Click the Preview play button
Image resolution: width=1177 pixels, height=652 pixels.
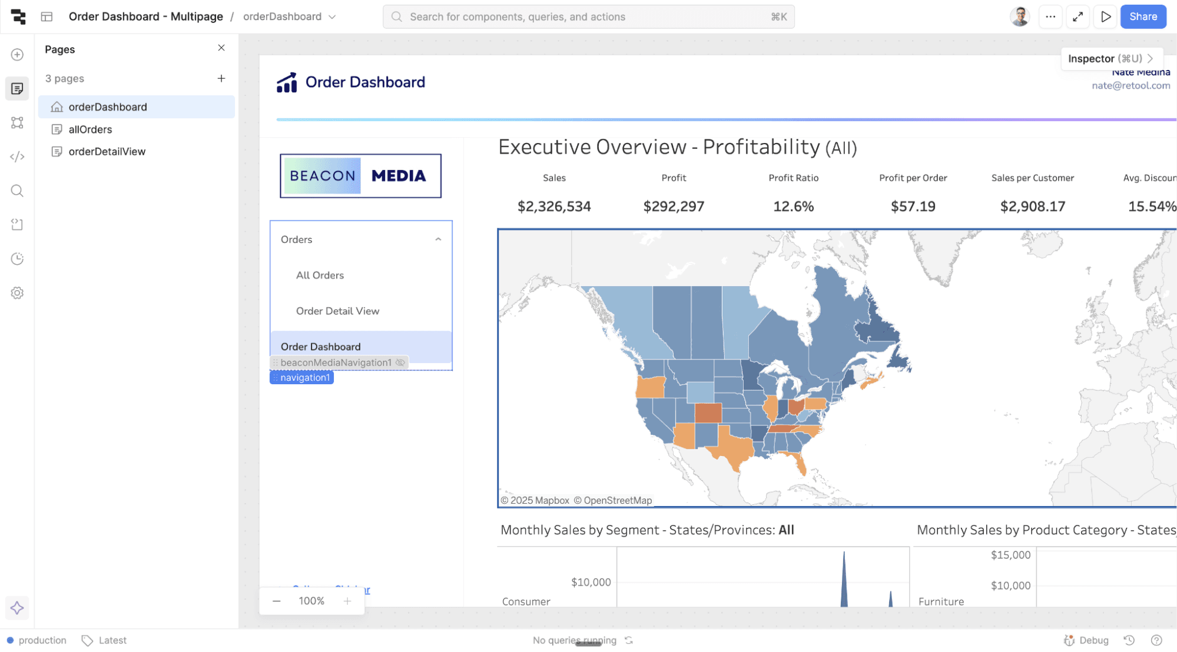[x=1106, y=16]
